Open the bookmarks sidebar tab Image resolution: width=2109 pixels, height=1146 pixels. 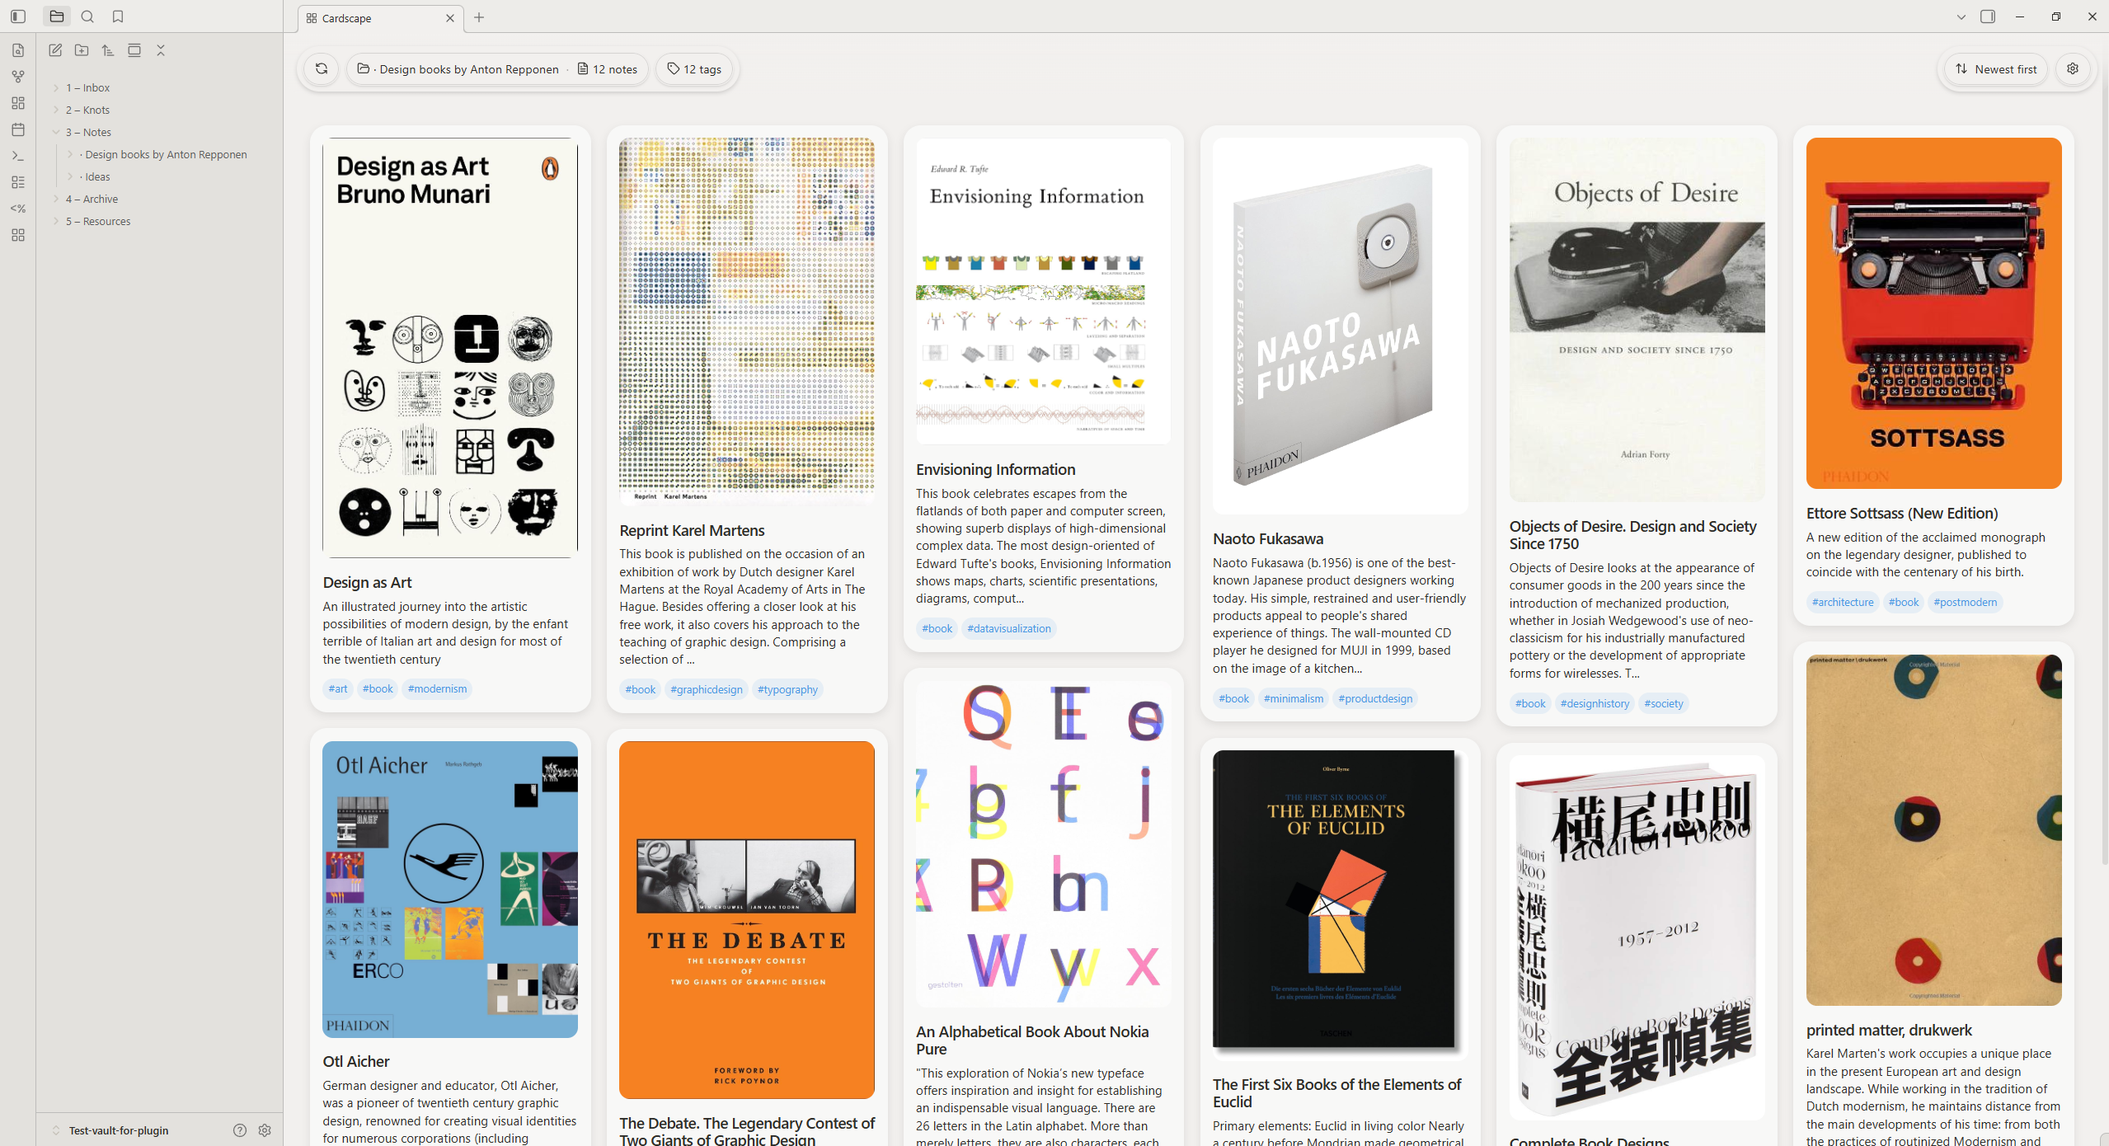tap(118, 16)
